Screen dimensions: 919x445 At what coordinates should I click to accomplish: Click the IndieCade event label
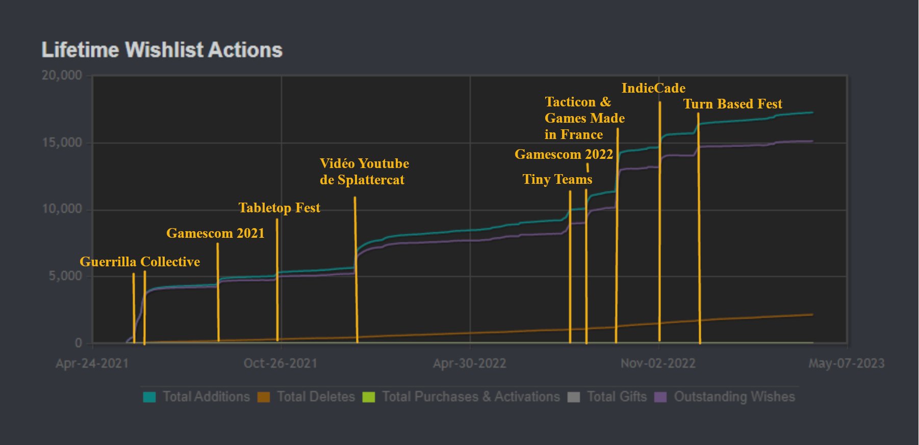point(653,88)
